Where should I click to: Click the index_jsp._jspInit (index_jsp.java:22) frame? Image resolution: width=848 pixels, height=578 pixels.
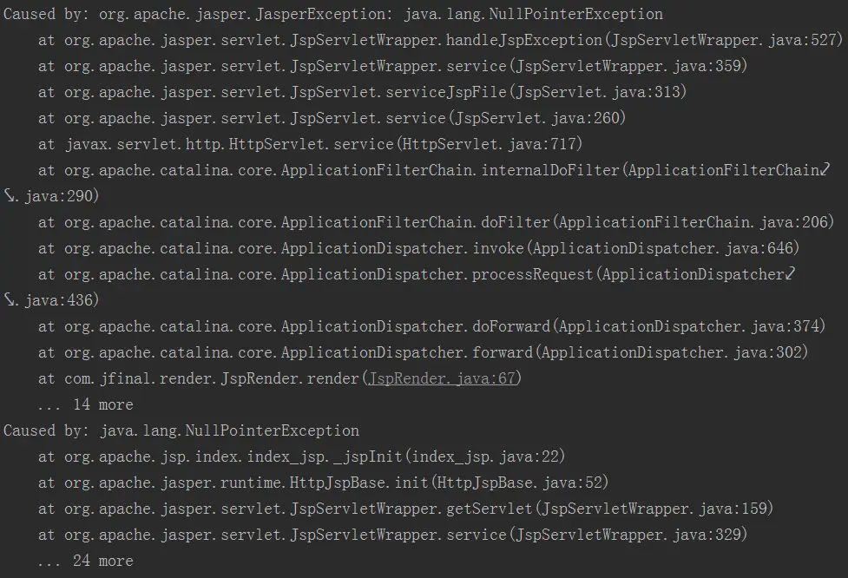pyautogui.click(x=302, y=456)
